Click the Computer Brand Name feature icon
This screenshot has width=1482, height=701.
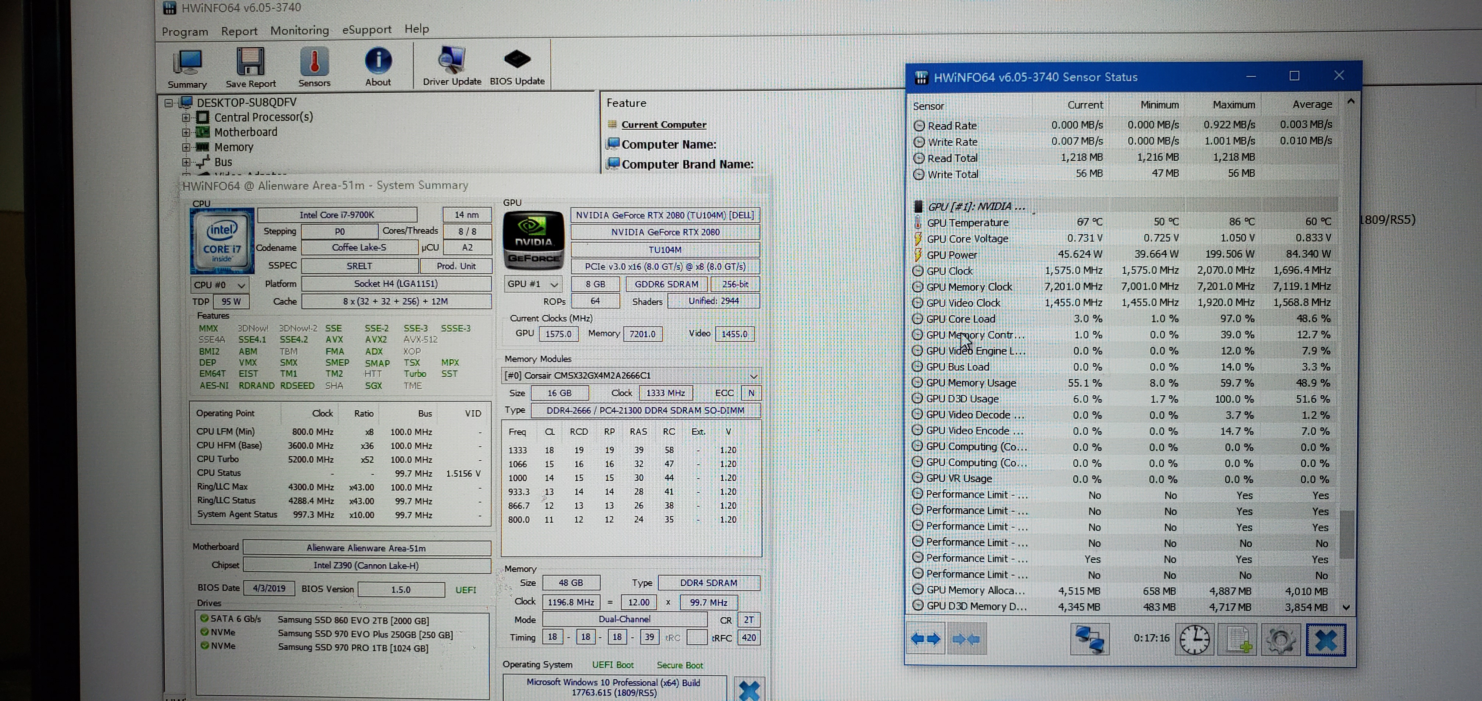[613, 163]
